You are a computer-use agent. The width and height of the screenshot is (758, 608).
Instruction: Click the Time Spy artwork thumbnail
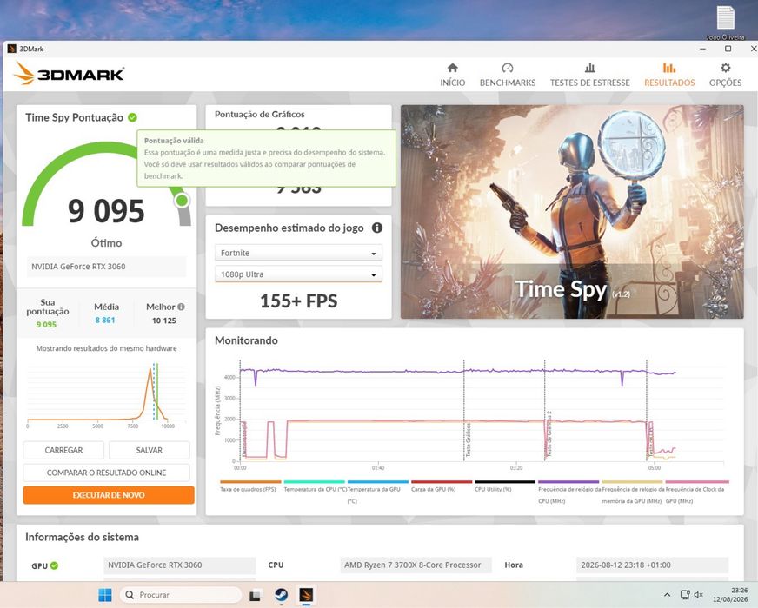click(572, 212)
